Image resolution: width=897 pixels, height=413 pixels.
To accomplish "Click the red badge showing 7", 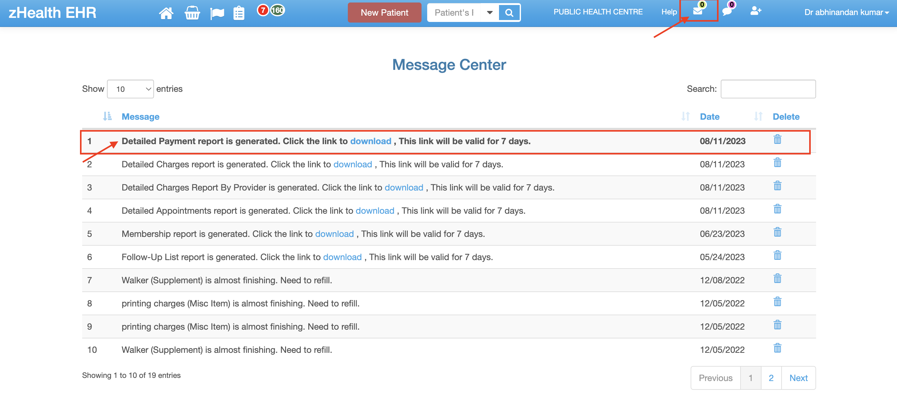I will 263,10.
